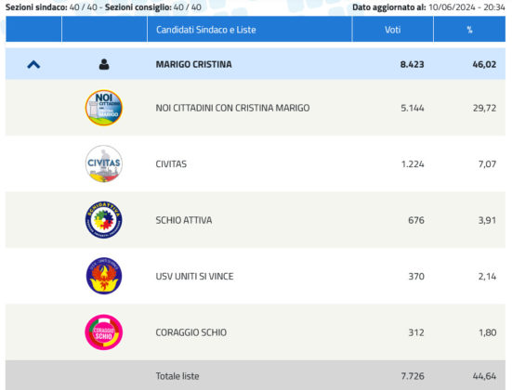Select the 8.423 votes value for Marigo

tap(412, 64)
